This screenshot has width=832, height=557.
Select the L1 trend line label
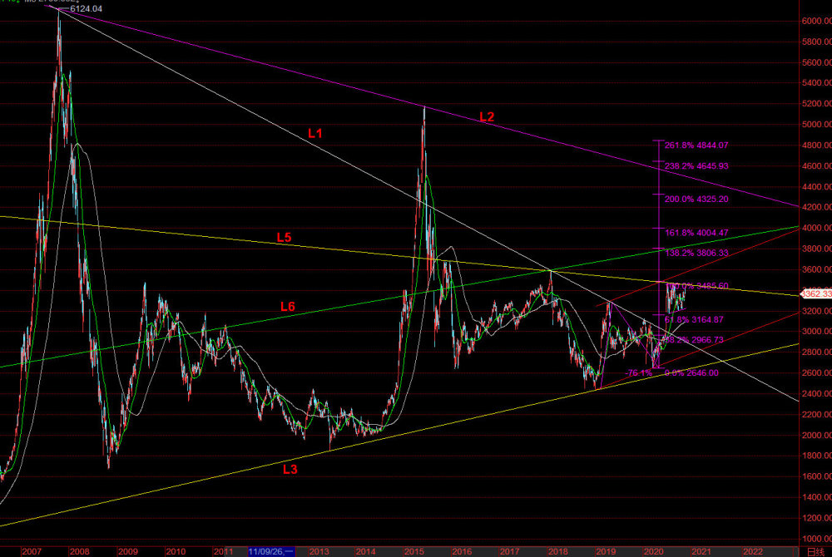315,133
